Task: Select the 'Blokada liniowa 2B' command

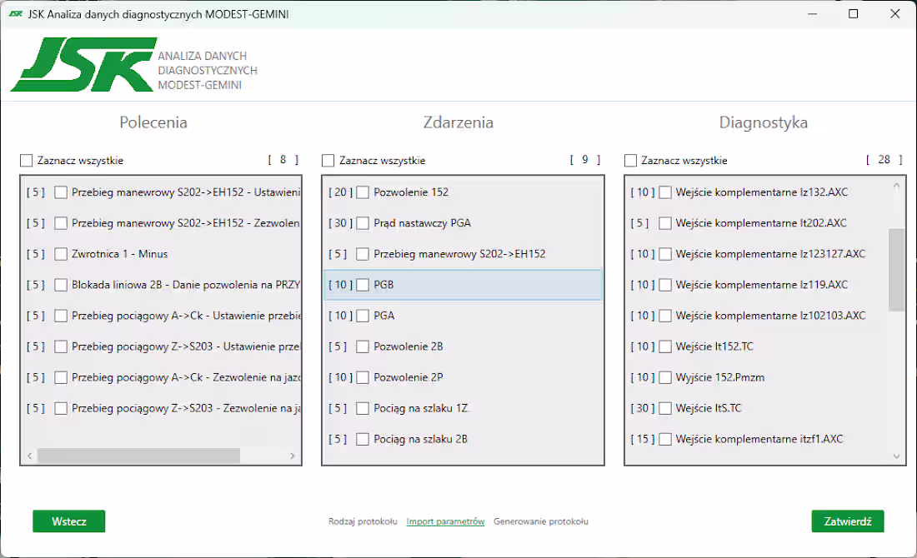Action: tap(61, 285)
